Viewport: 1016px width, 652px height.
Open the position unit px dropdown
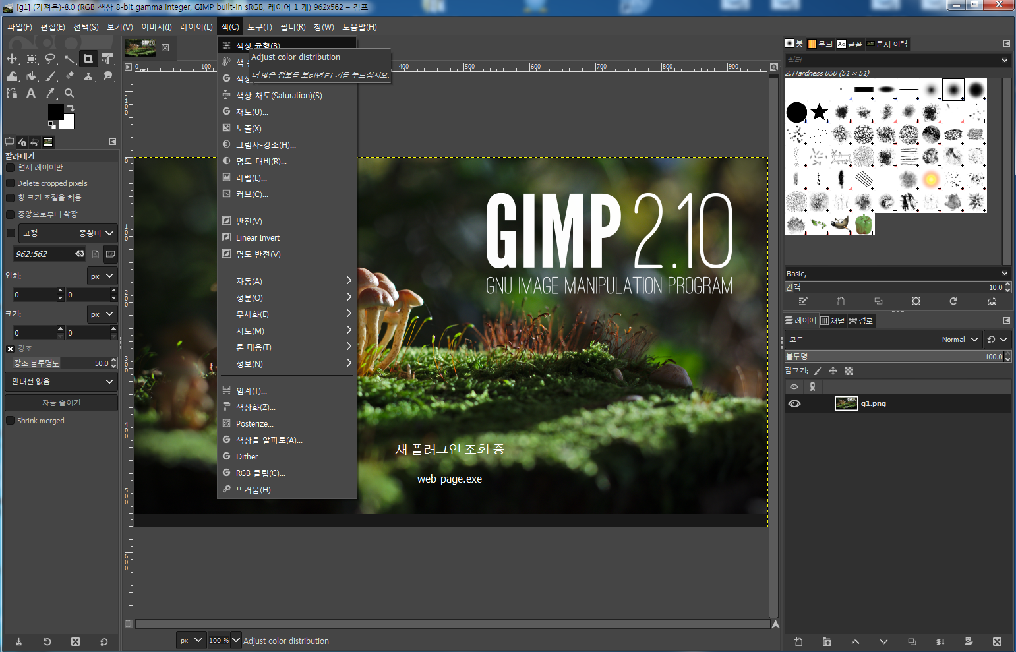point(102,276)
